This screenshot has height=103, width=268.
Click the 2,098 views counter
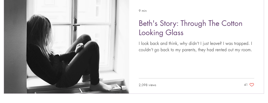click(x=147, y=85)
